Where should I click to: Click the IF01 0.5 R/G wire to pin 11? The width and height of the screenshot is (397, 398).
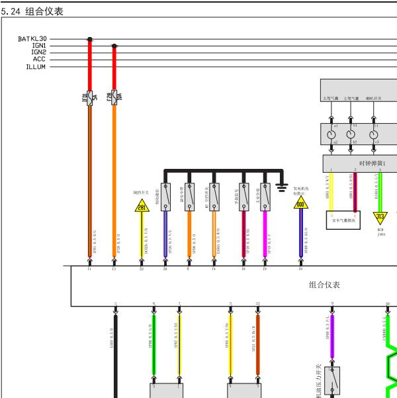[90, 181]
